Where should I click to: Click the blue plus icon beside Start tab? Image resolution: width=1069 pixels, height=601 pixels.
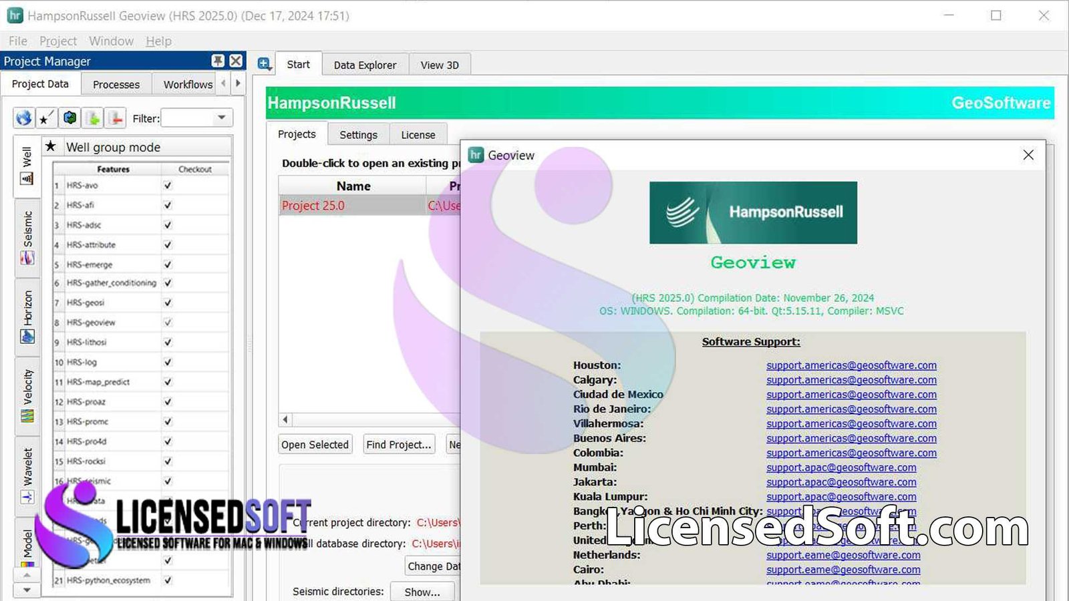[265, 64]
